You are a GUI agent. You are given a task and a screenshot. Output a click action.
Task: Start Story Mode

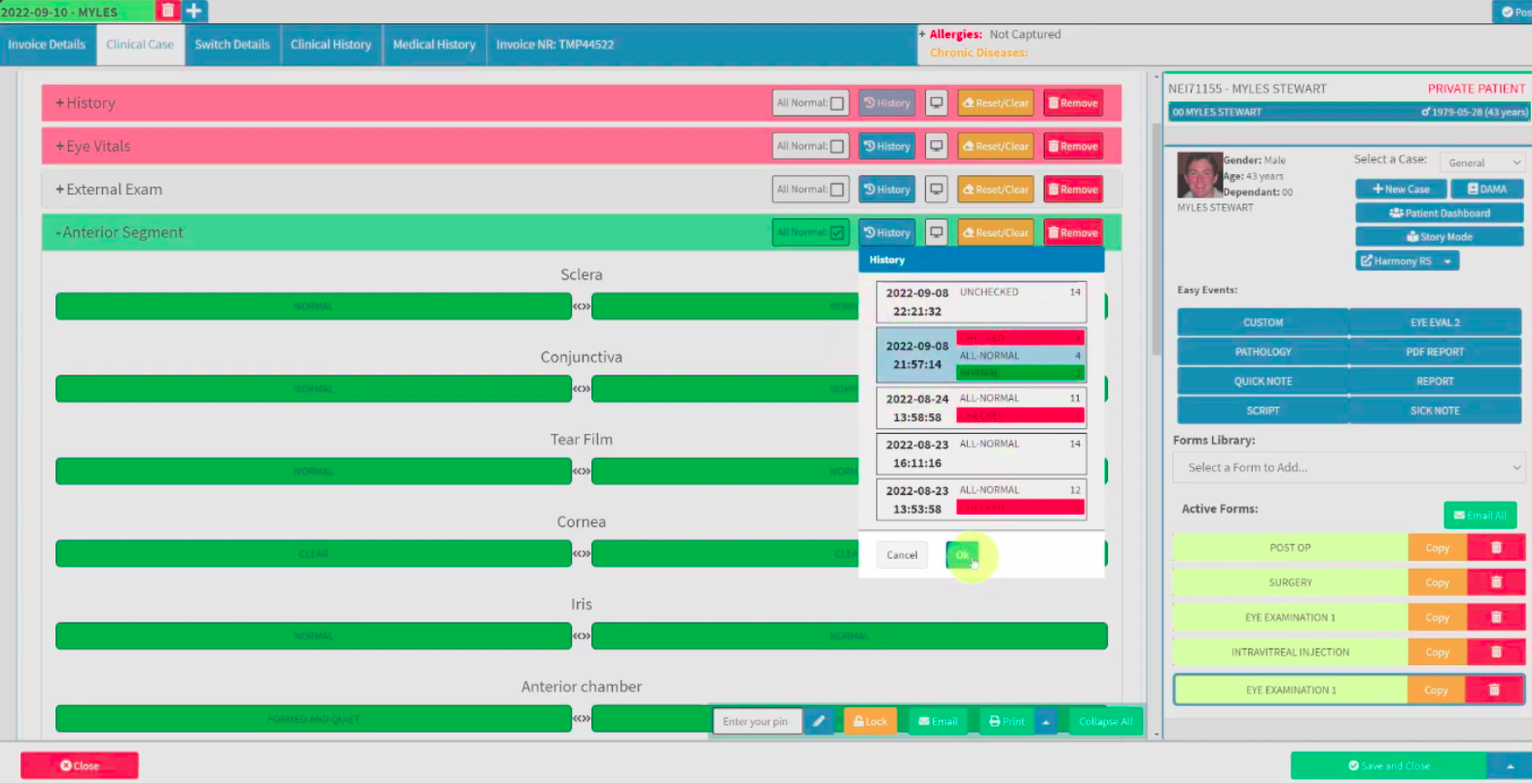click(x=1439, y=236)
